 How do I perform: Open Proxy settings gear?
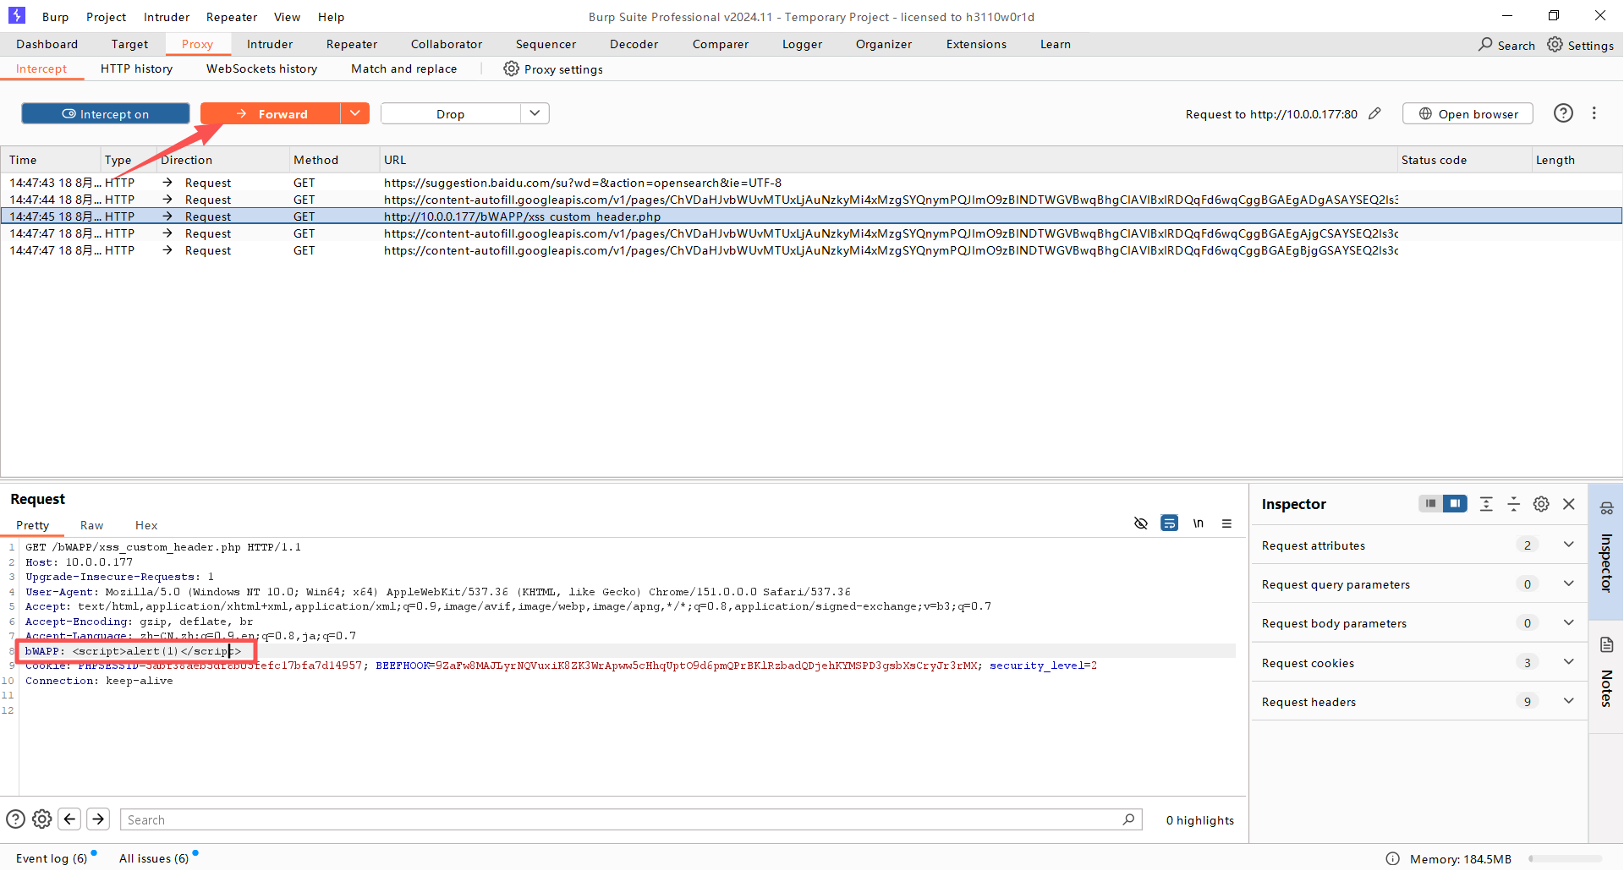[x=511, y=68]
